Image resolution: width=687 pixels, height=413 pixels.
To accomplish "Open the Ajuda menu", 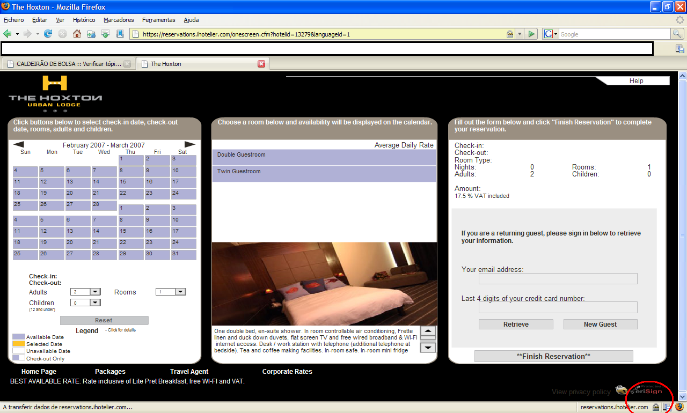I will (x=191, y=20).
